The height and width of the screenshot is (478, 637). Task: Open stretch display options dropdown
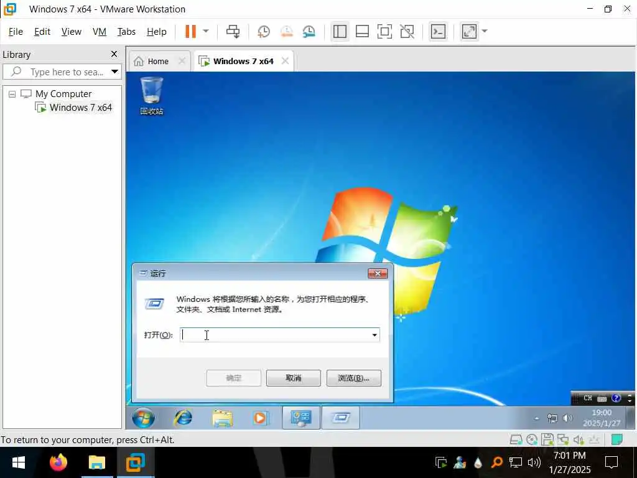point(485,31)
